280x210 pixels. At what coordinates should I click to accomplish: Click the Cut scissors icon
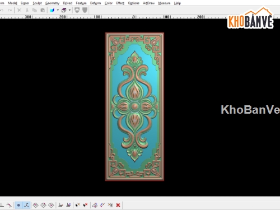(27, 10)
